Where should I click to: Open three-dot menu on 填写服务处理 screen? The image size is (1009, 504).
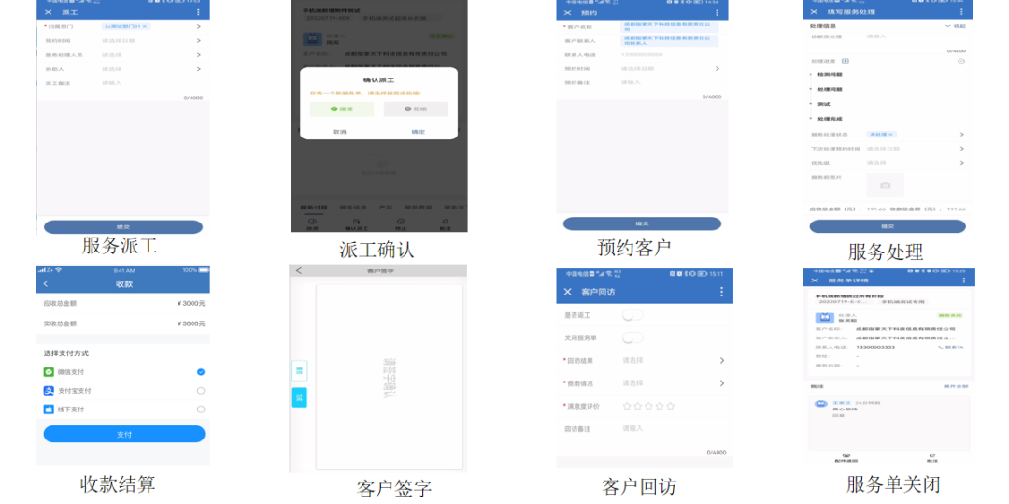[961, 12]
